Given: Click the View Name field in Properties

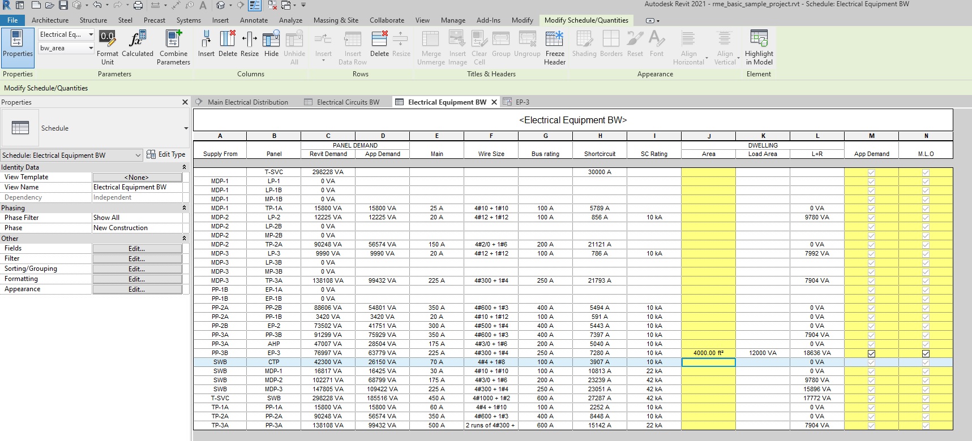Looking at the screenshot, I should [137, 187].
